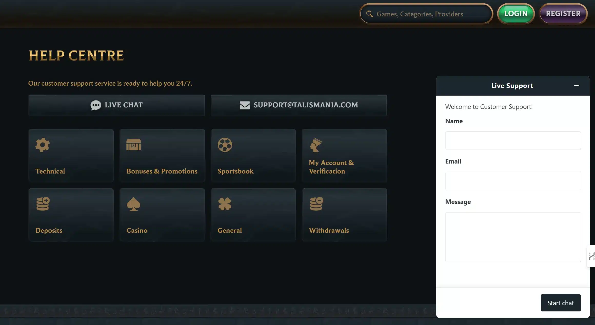Click the coins-minus Withdrawals icon
595x325 pixels.
[316, 204]
